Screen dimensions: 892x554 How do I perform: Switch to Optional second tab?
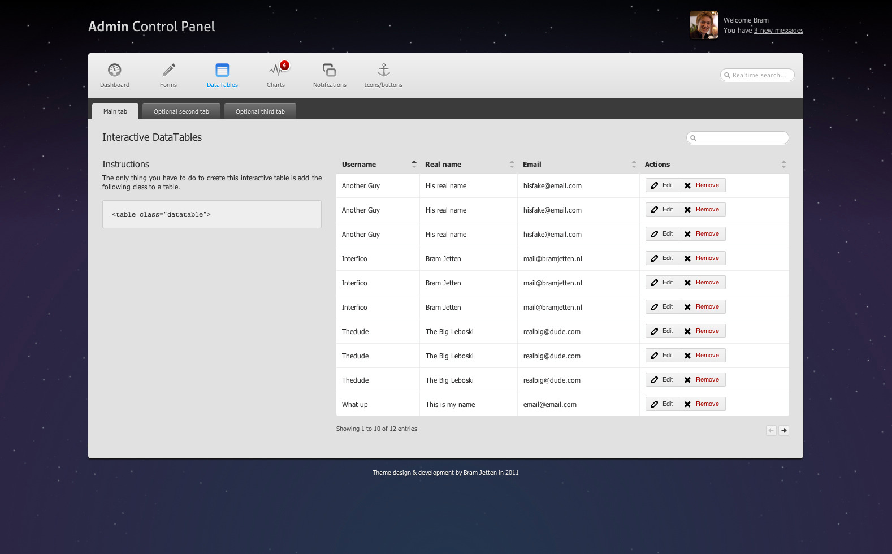pyautogui.click(x=181, y=111)
